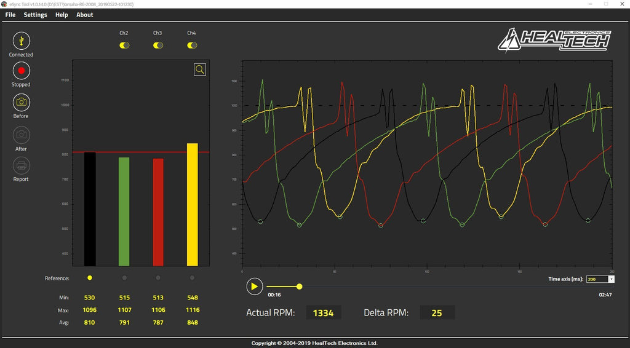Click the USB Connected icon
The image size is (630, 348).
[x=21, y=41]
